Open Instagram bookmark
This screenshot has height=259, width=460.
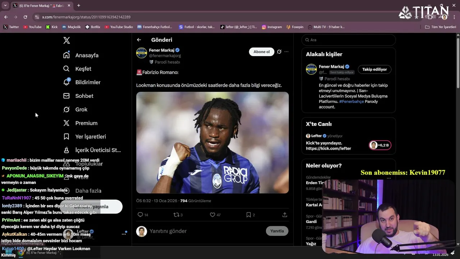coord(272,27)
